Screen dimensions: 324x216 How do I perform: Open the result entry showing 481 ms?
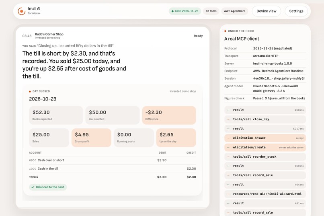(x=265, y=203)
